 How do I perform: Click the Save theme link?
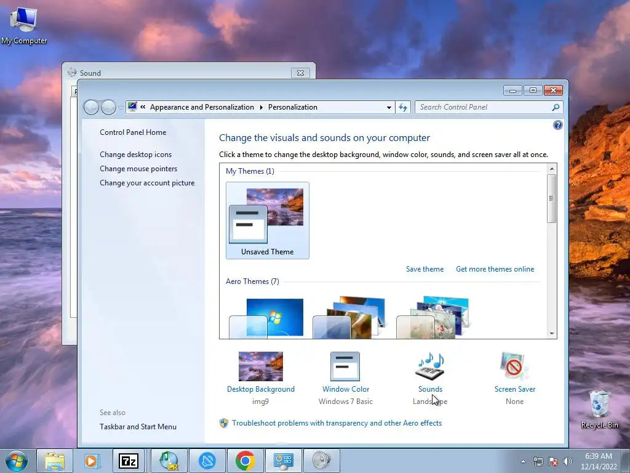(x=425, y=269)
